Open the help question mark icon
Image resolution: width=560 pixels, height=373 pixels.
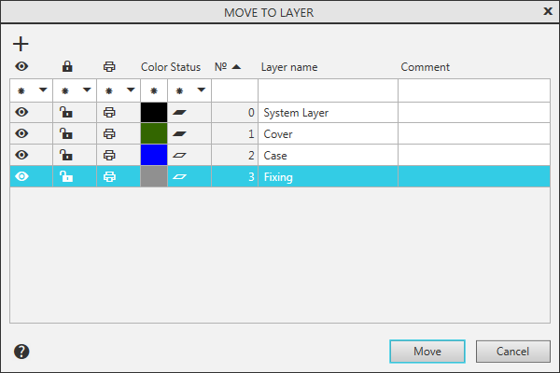(22, 352)
